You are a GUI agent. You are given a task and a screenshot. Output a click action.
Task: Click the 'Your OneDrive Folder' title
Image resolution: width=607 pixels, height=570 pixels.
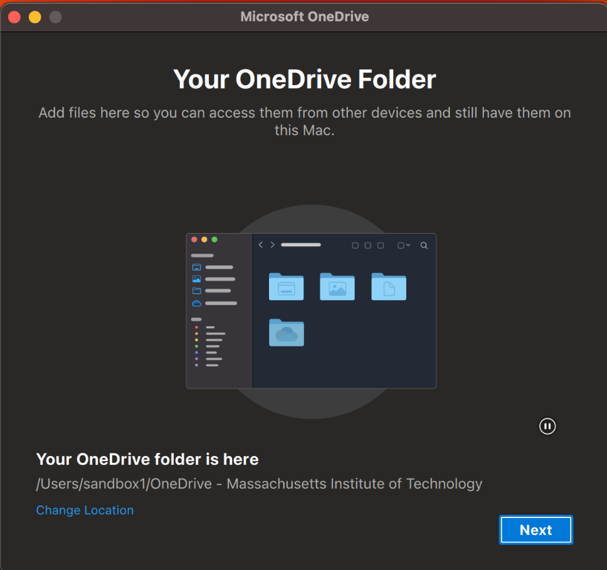click(304, 80)
